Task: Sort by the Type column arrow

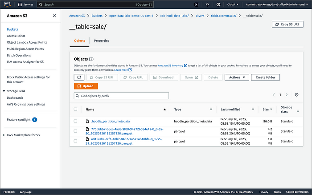Action: pyautogui.click(x=211, y=110)
